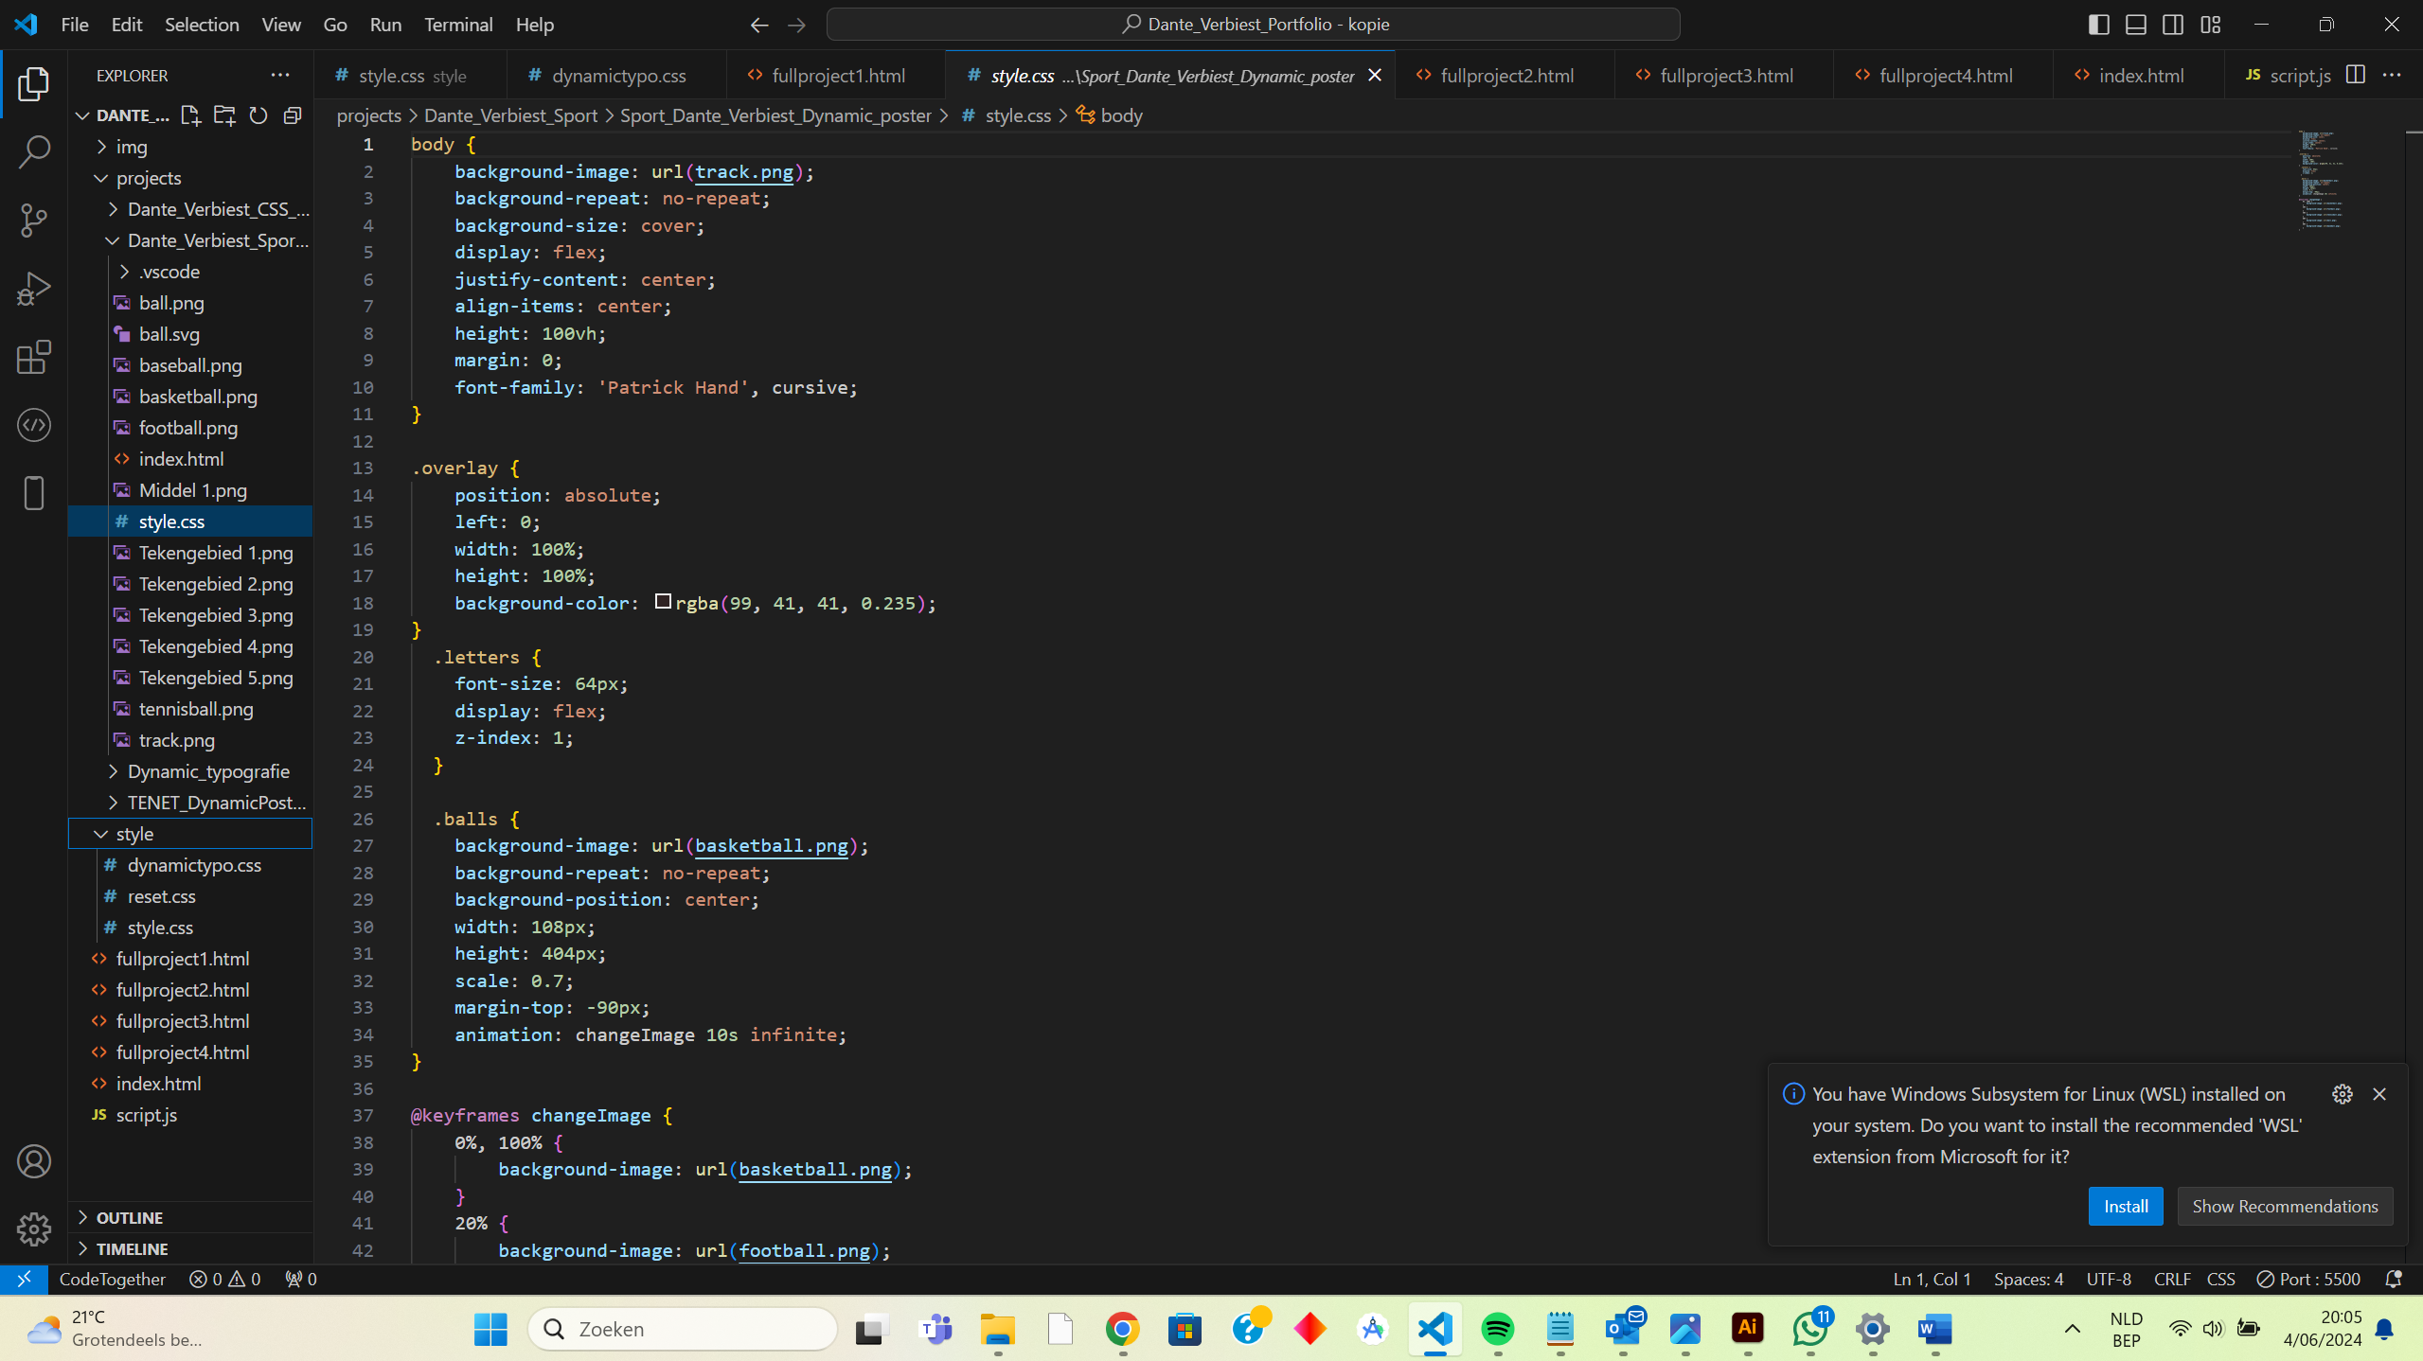Click the New File icon in Explorer

point(190,115)
